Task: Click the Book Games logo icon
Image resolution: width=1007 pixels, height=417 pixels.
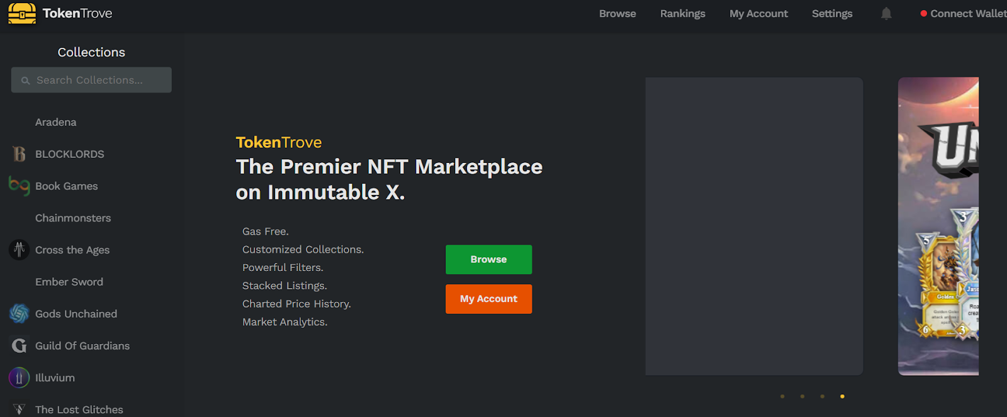Action: tap(20, 186)
